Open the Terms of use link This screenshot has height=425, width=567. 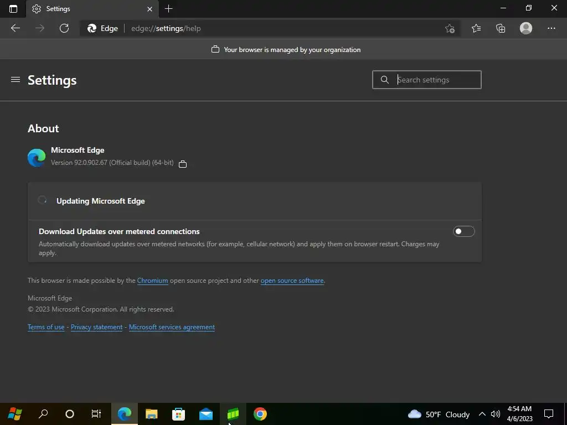point(46,327)
